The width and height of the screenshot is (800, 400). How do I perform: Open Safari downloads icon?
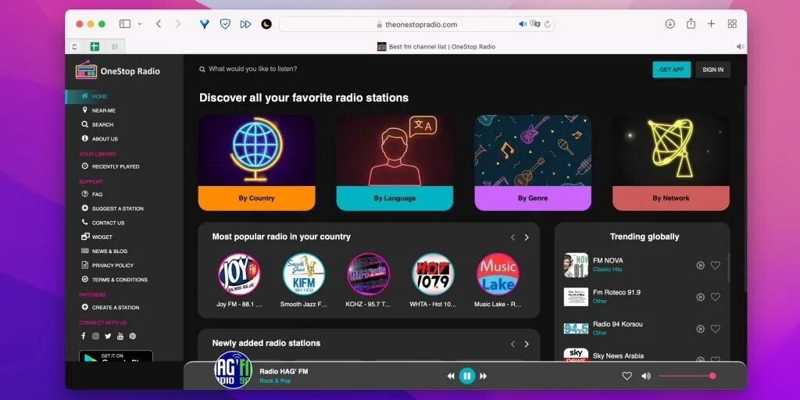coord(670,24)
